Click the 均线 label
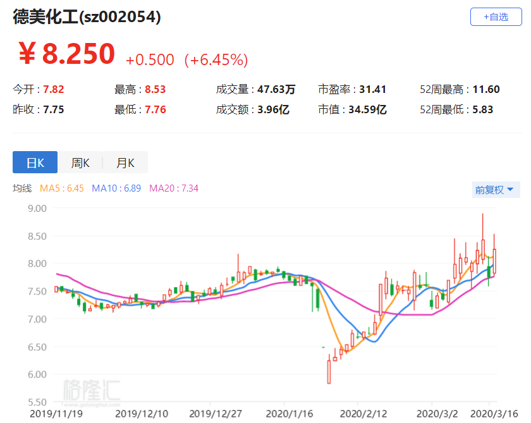Viewport: 531px width, 423px height. click(22, 188)
